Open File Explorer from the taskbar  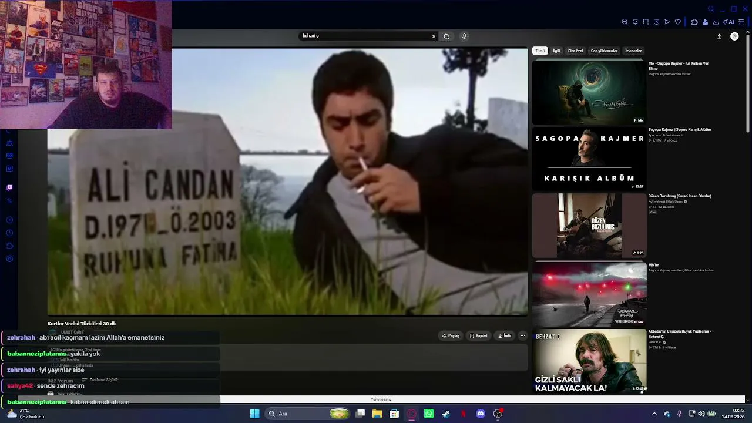click(377, 414)
